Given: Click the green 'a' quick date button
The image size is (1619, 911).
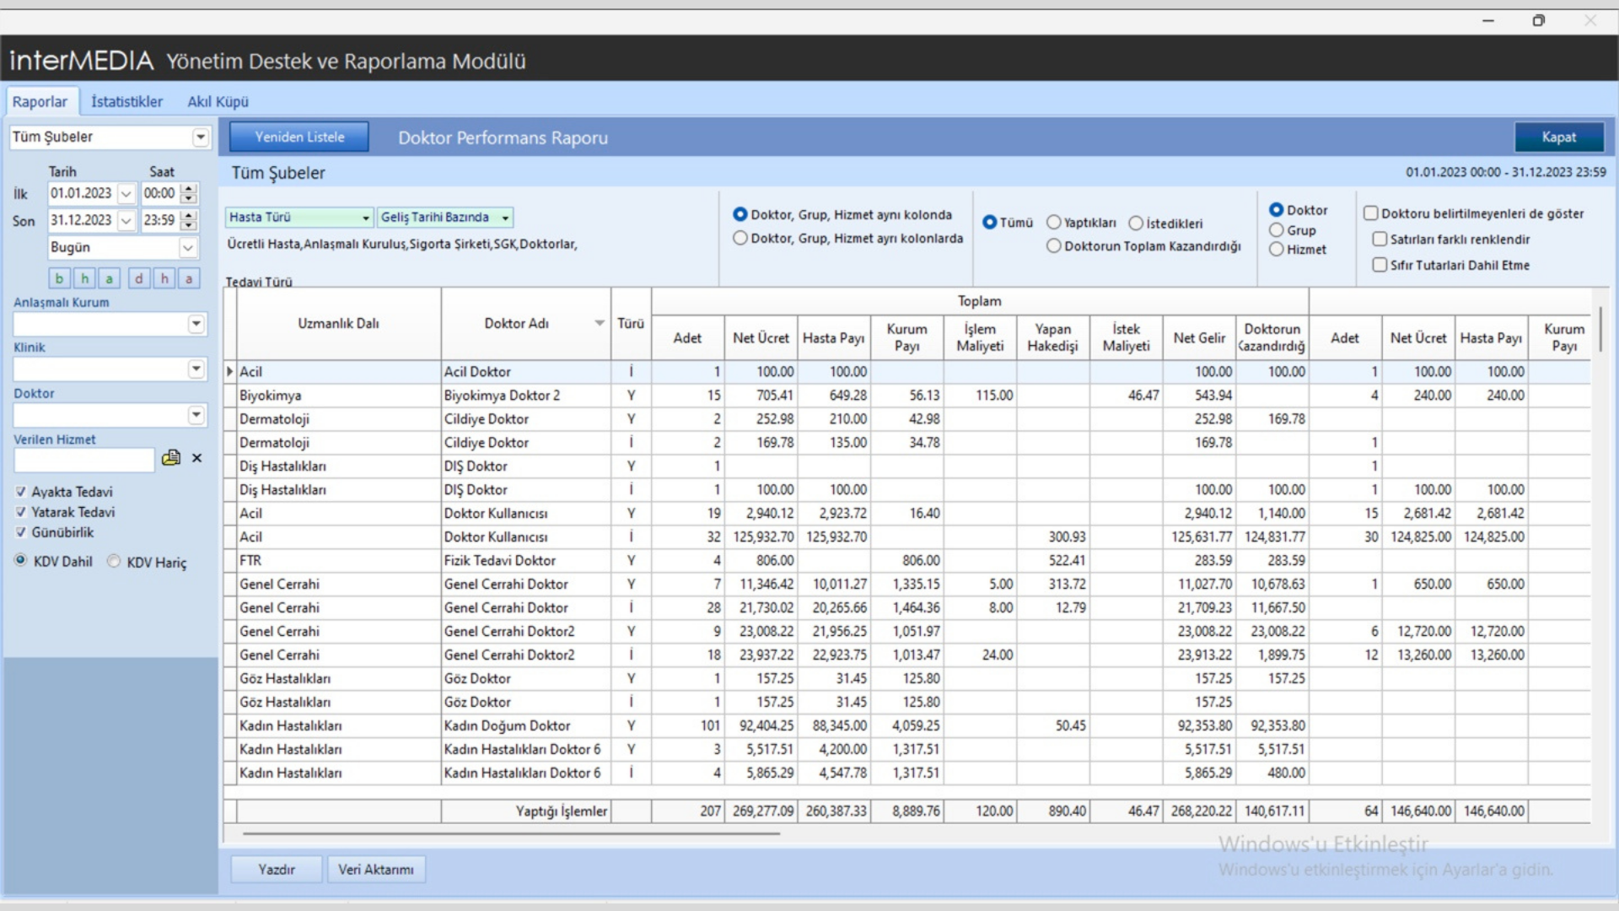Looking at the screenshot, I should coord(109,278).
